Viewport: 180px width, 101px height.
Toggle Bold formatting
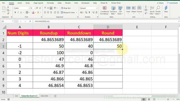pos(15,12)
